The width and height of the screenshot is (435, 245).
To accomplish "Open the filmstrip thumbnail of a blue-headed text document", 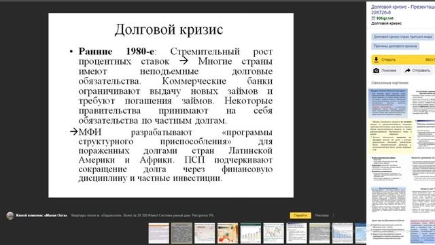I will 296,233.
